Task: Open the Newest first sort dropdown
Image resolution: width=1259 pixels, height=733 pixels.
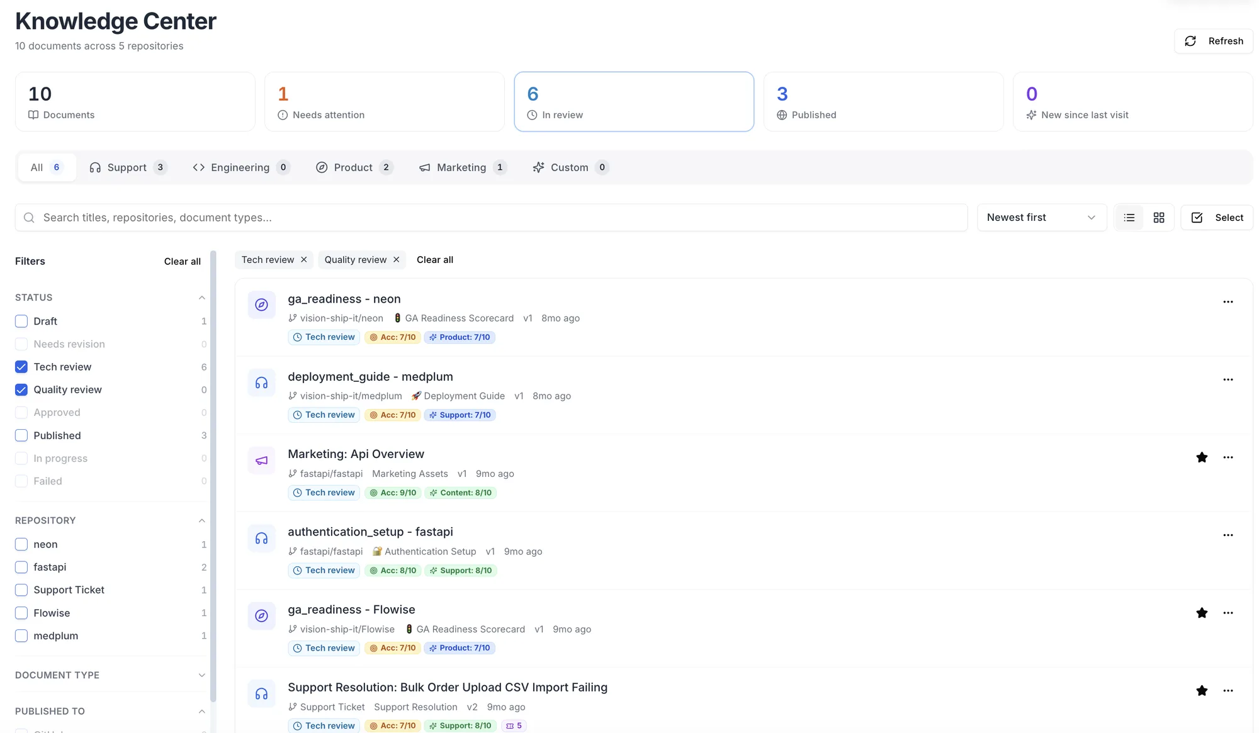Action: coord(1041,218)
